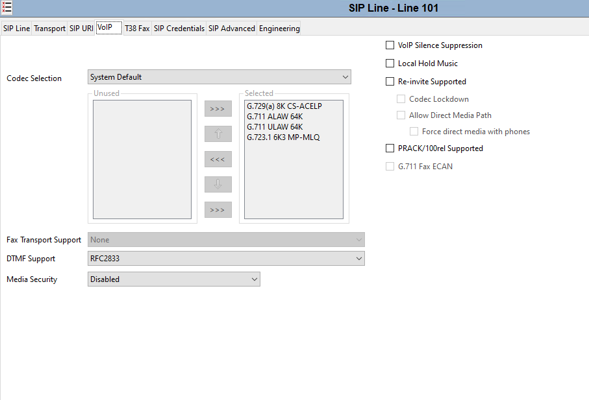Screen dimensions: 589x400
Task: Select G.723.1 6K3 MP-MLQ codec
Action: tap(283, 137)
